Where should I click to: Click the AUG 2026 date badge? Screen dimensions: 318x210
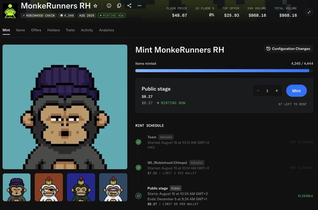point(87,15)
